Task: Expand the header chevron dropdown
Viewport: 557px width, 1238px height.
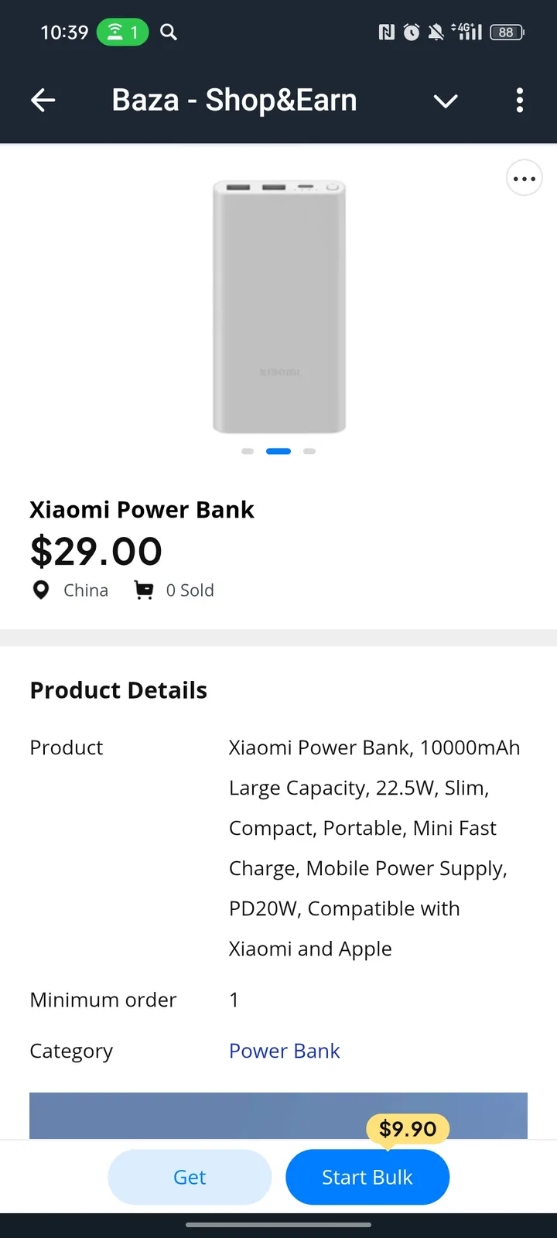Action: tap(446, 101)
